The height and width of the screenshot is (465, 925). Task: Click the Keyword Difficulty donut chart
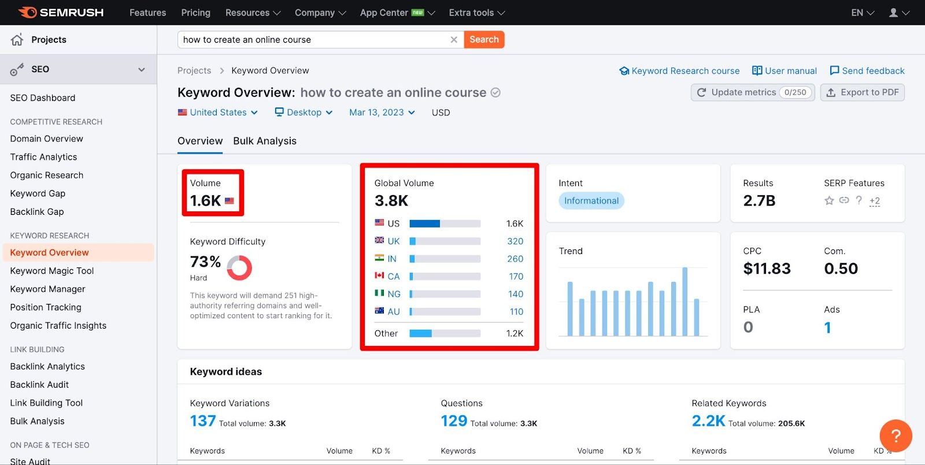point(239,268)
